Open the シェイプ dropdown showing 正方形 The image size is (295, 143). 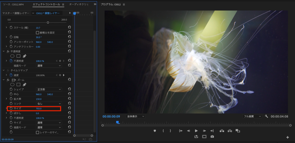pos(48,89)
